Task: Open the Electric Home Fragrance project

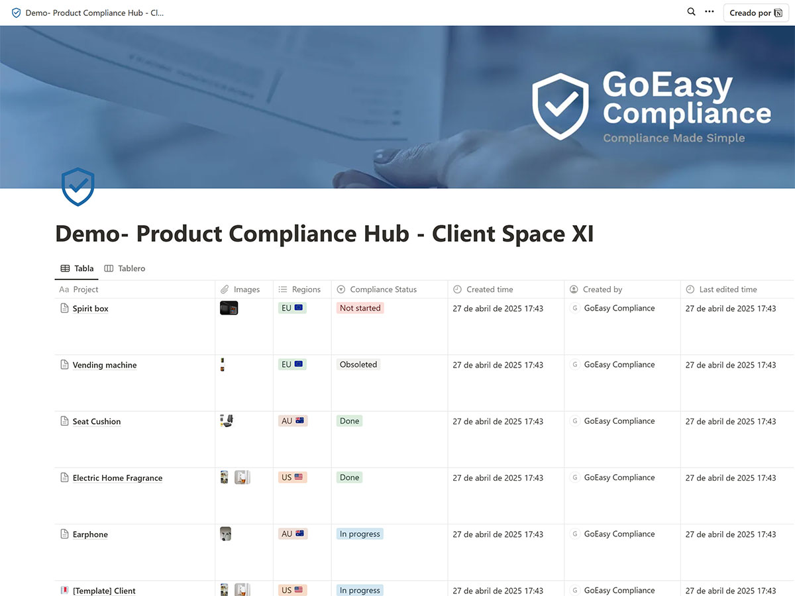Action: point(117,478)
